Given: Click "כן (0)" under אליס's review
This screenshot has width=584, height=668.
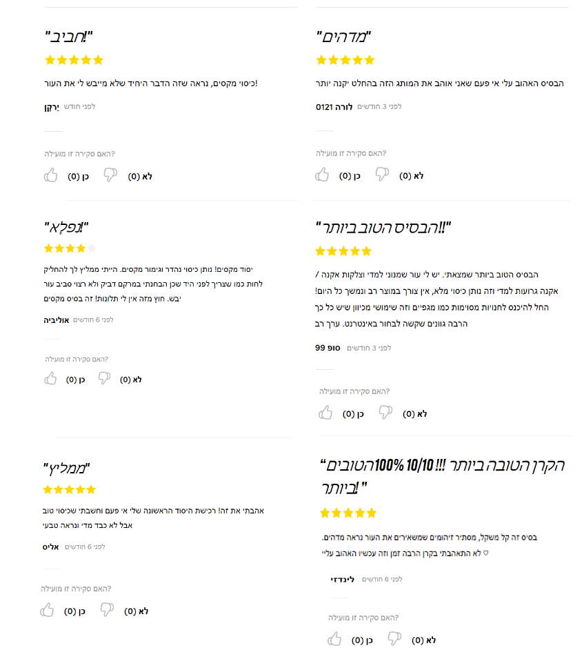Looking at the screenshot, I should coord(74,611).
